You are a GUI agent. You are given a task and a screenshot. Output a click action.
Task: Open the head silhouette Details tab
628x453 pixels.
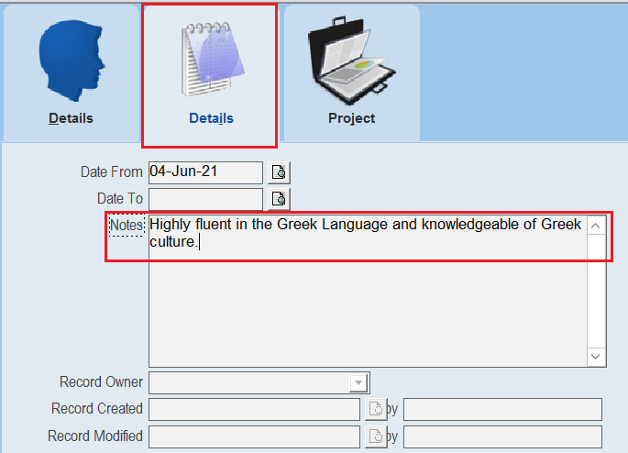tap(71, 74)
